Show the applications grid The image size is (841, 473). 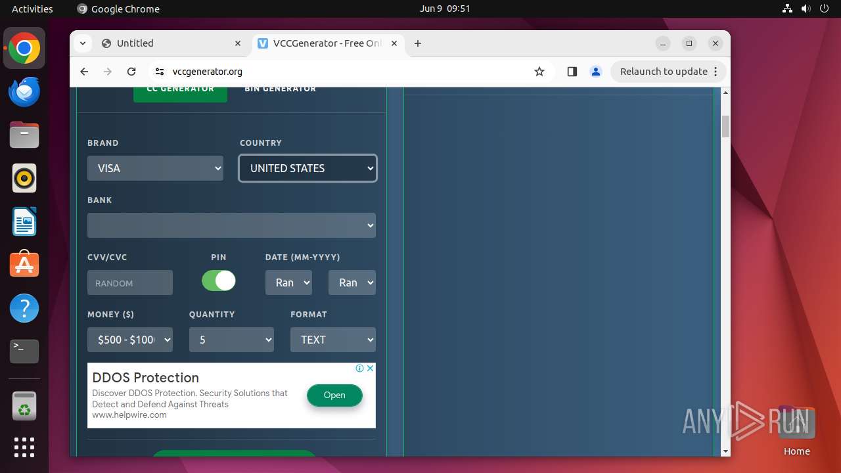tap(24, 447)
